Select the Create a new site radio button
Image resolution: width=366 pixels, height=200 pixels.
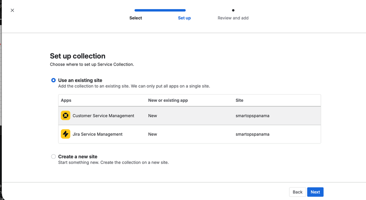tap(53, 157)
